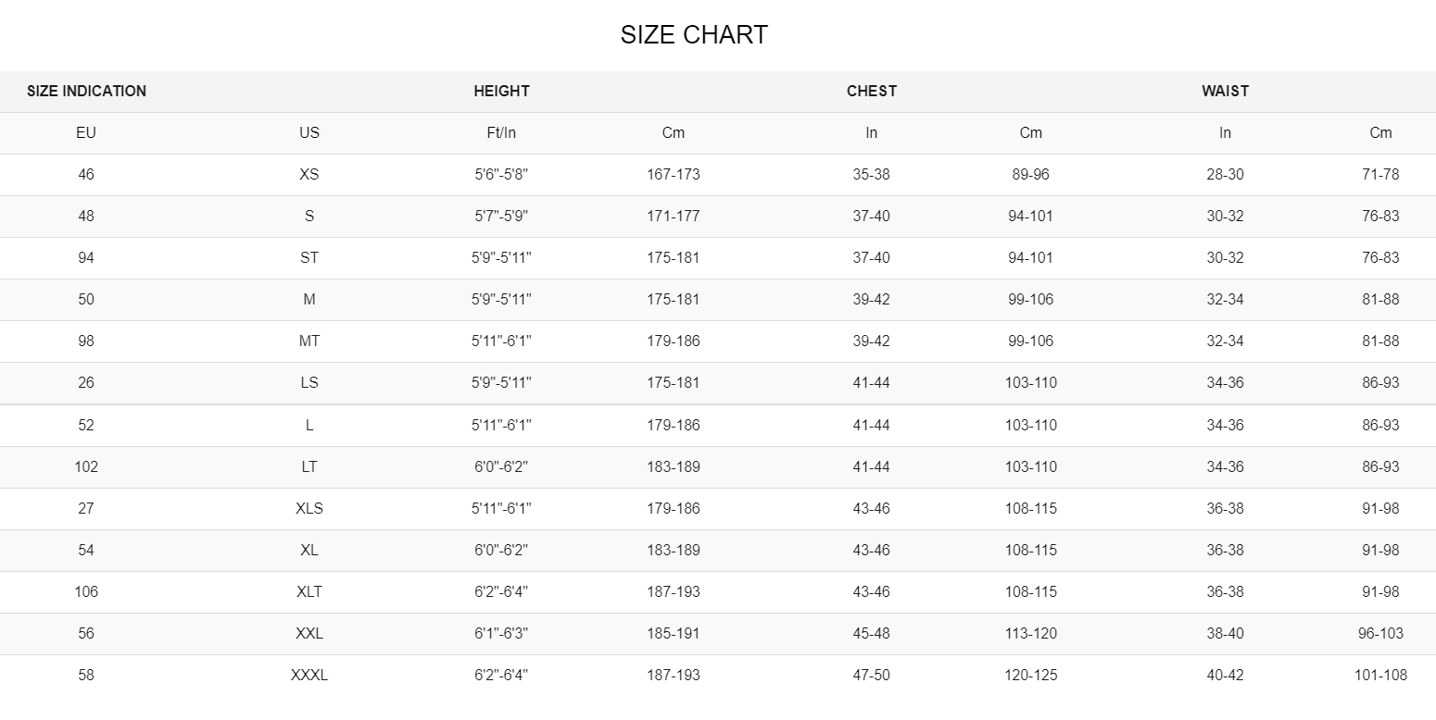1436x720 pixels.
Task: Select the XS size cell
Action: coord(309,174)
